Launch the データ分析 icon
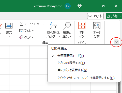 click(97, 26)
